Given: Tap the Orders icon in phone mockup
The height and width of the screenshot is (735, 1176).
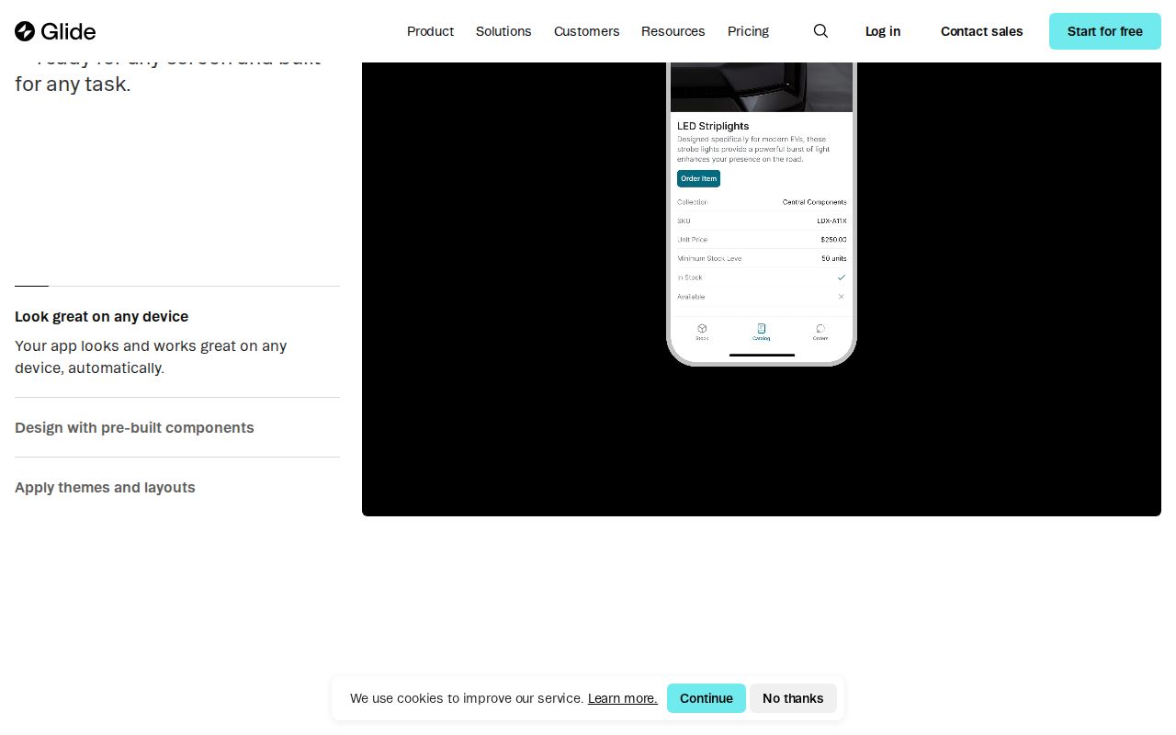Looking at the screenshot, I should click(x=820, y=329).
